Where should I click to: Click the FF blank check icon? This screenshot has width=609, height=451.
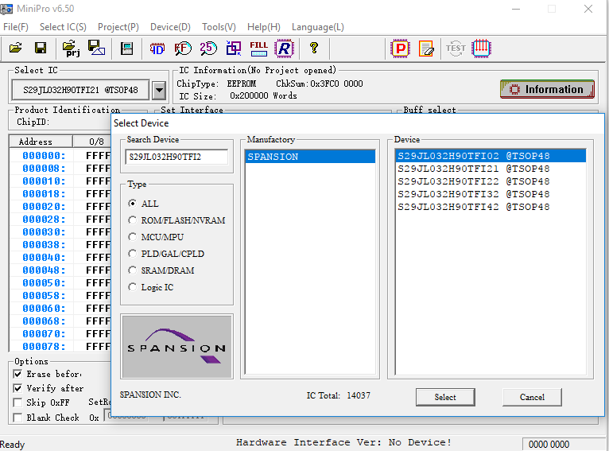coord(183,49)
